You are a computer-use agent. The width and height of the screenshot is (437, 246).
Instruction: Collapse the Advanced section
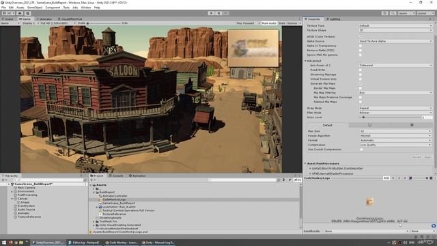[x=305, y=61]
